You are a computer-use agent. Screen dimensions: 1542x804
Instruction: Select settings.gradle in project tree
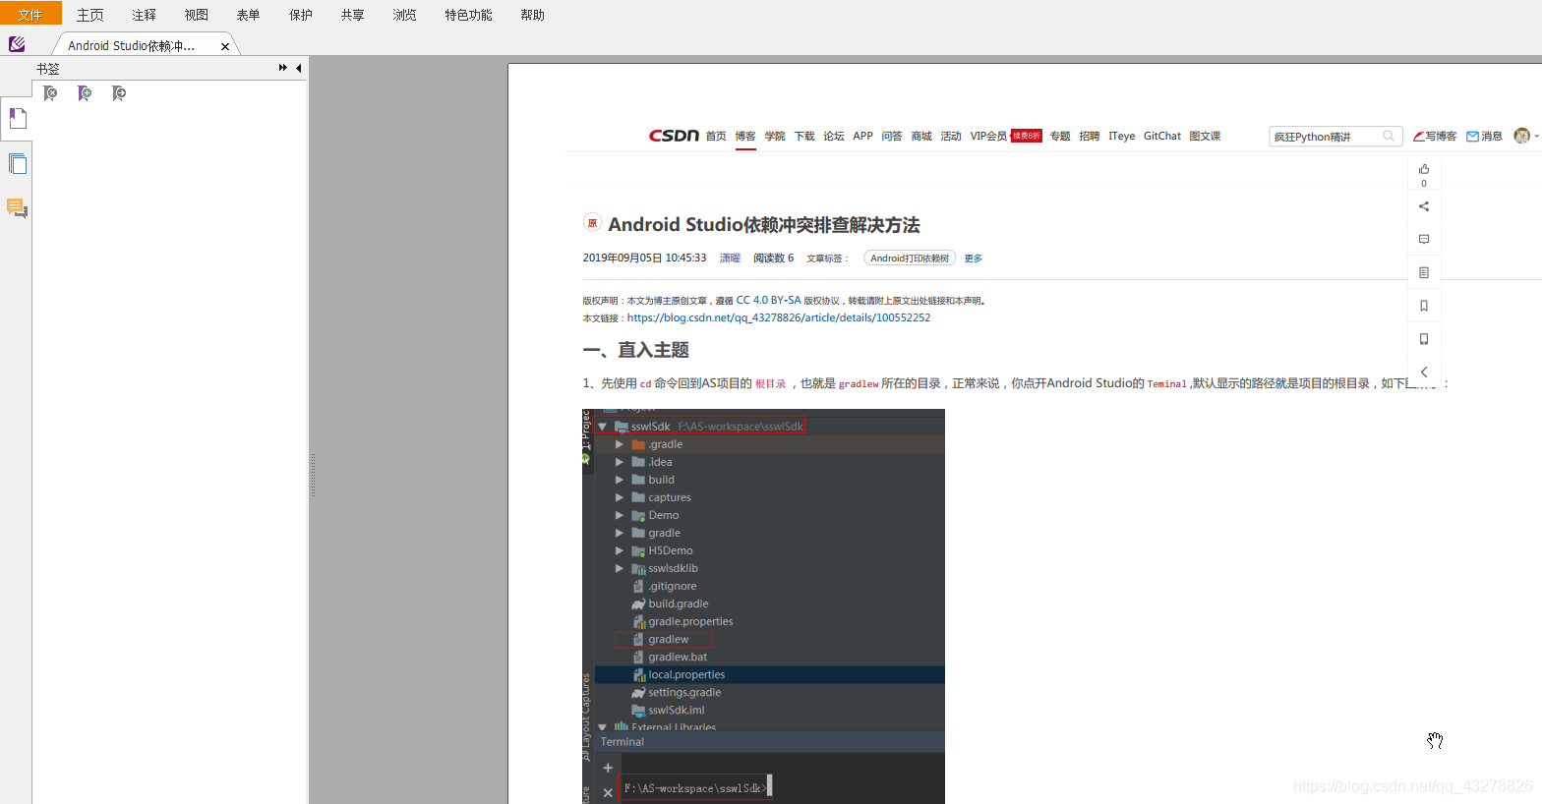pos(684,692)
